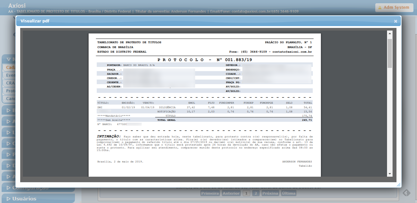Click the PDF vertical scrollbar thumb
Viewport: 417px width, 203px height.
[390, 53]
